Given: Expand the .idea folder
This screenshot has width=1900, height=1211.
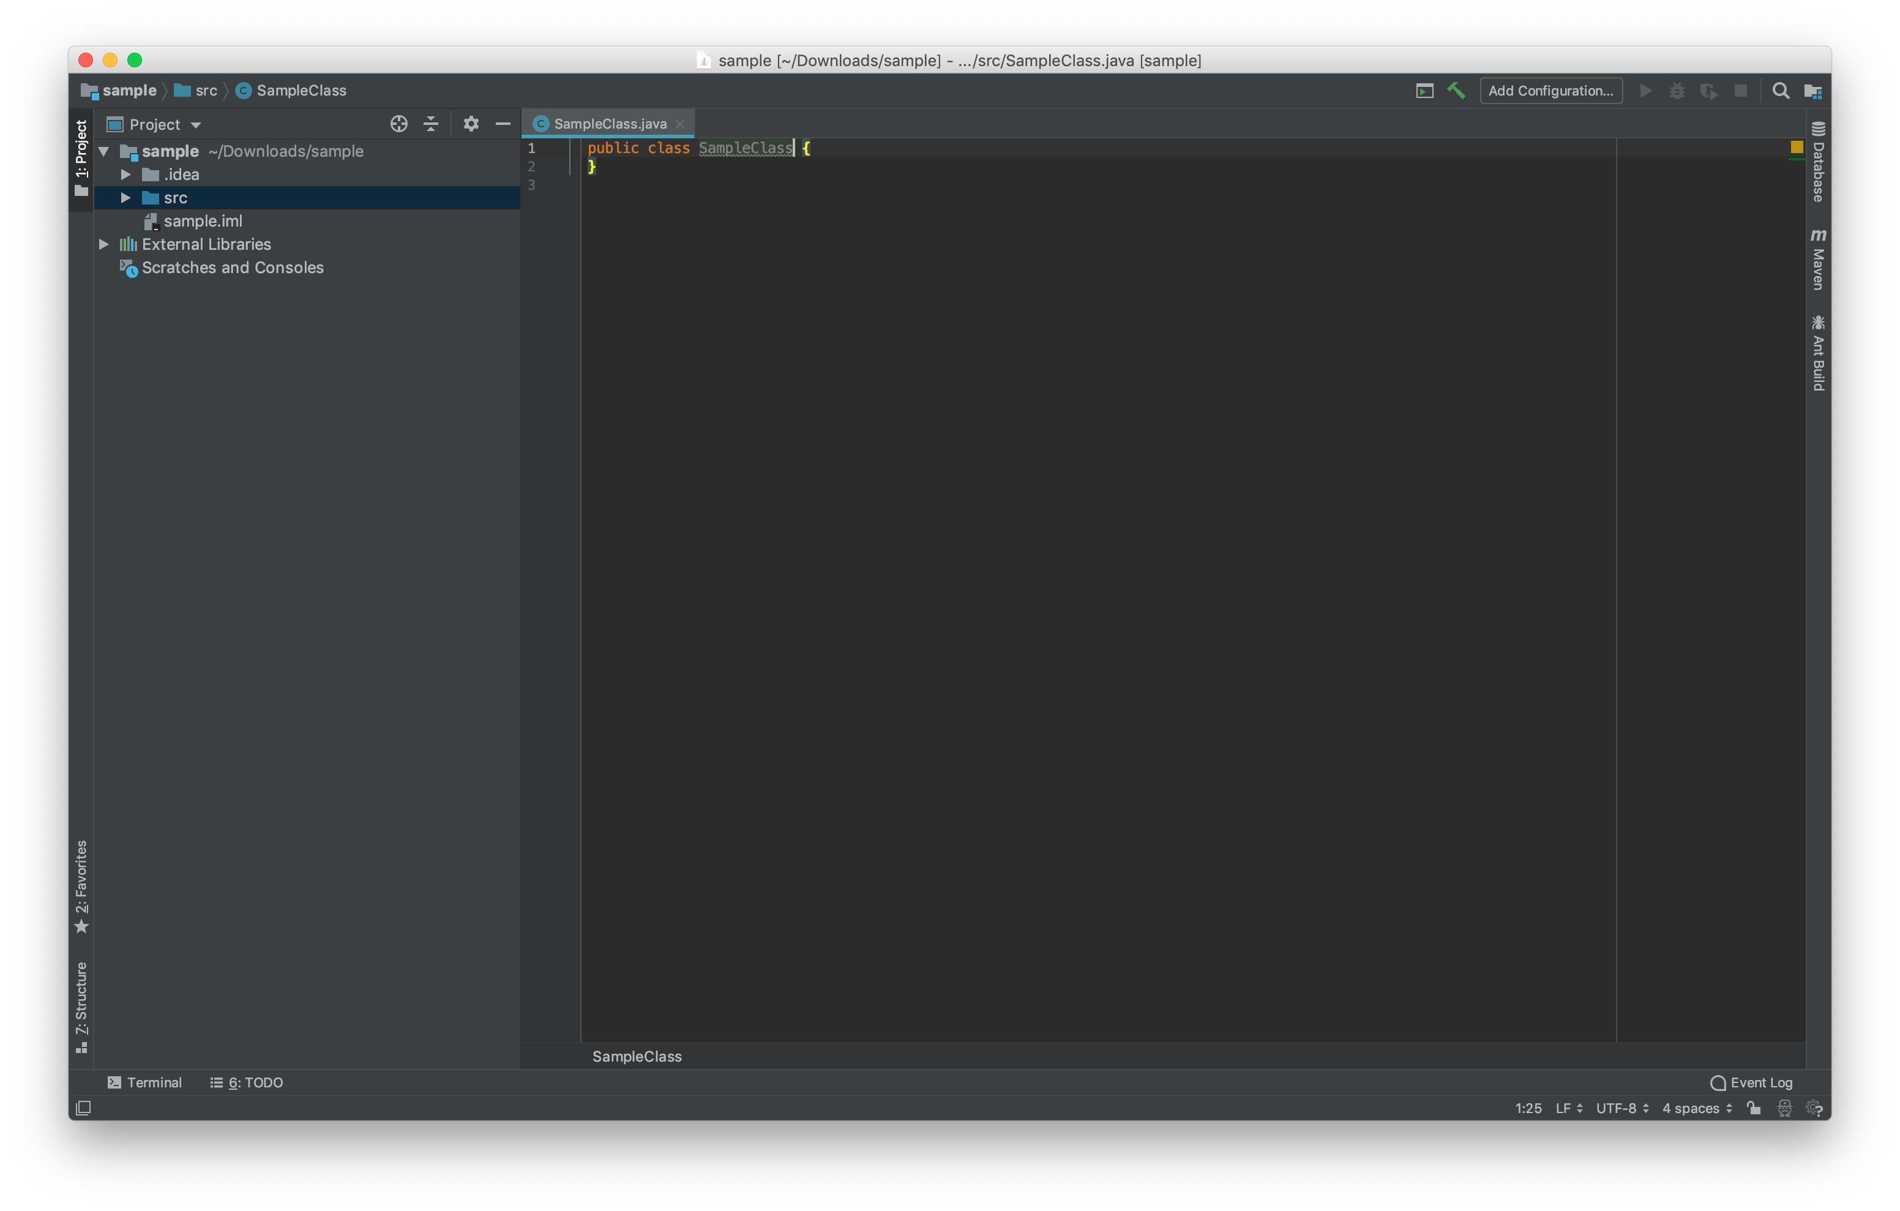Looking at the screenshot, I should 125,174.
